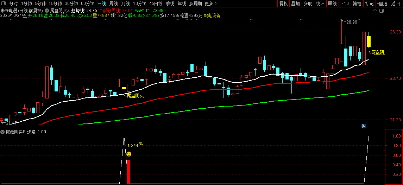Open the 画线 drawing tools
This screenshot has height=185, width=403.
[332, 4]
